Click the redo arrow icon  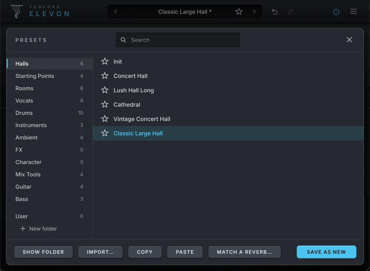[290, 12]
